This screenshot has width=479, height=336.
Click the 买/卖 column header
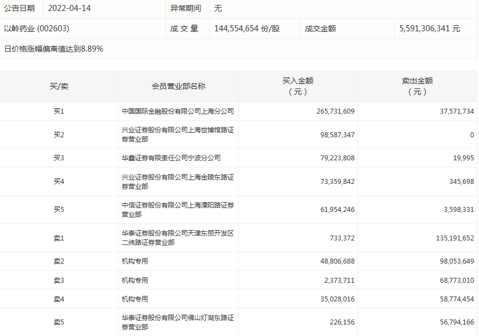pyautogui.click(x=59, y=86)
